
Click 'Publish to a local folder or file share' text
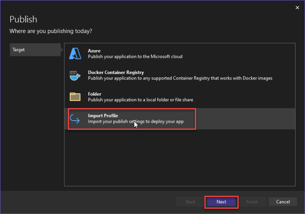tap(140, 100)
